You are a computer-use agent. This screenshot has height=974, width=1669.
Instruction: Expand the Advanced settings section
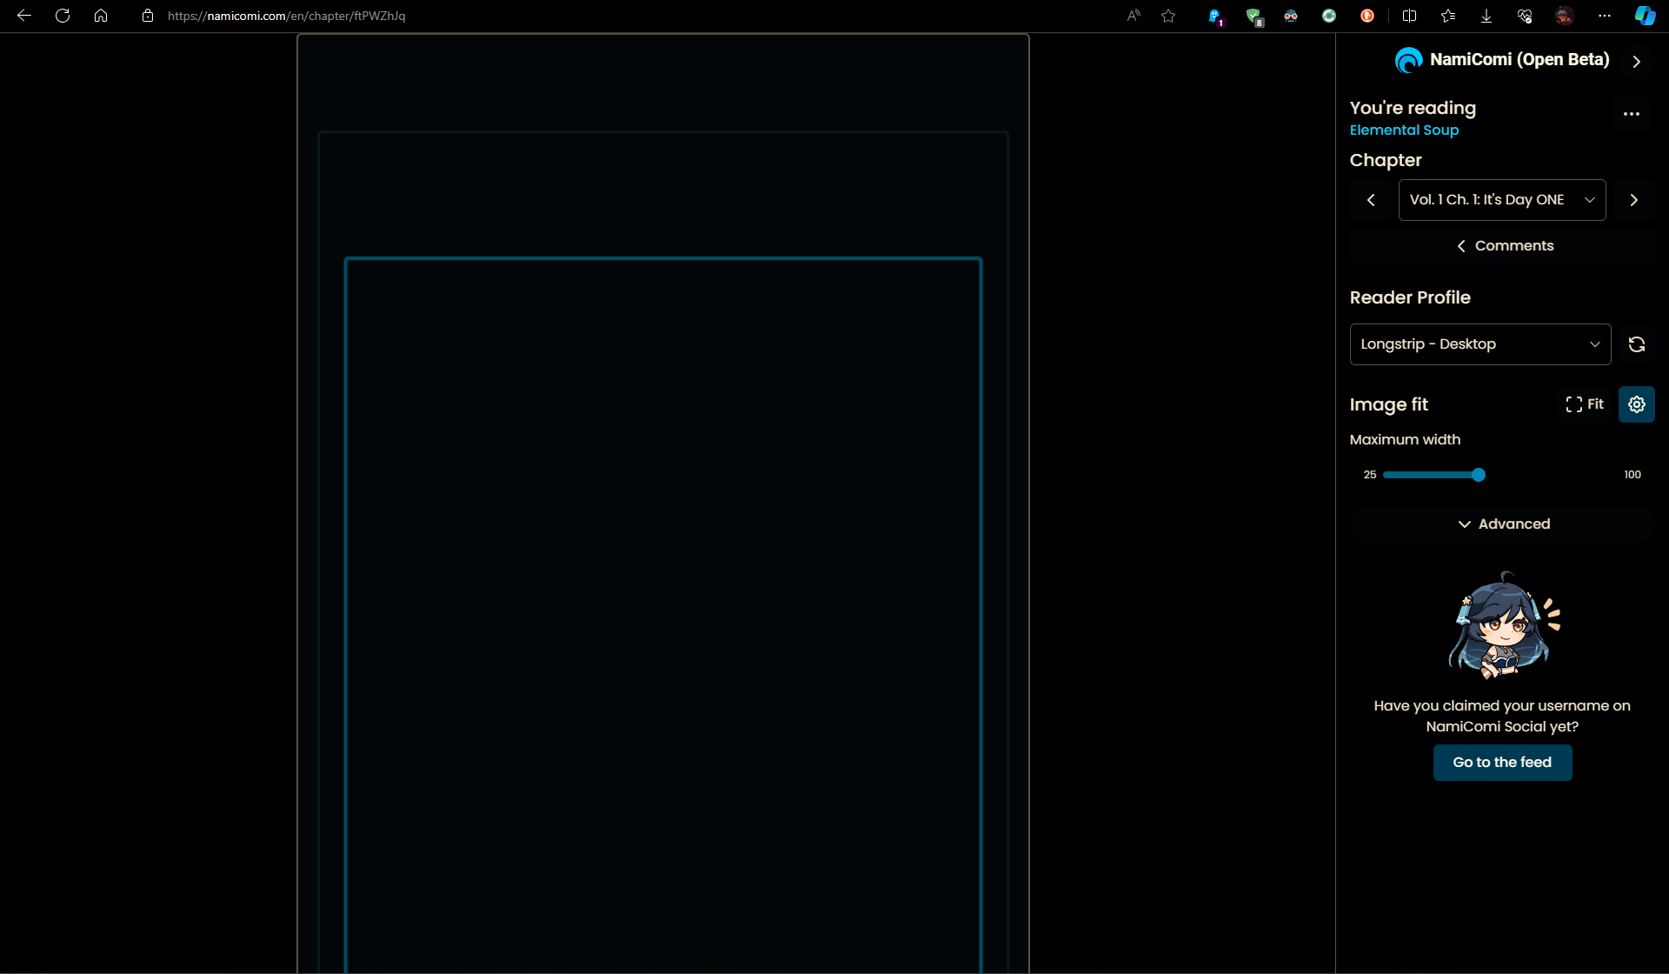[1503, 524]
